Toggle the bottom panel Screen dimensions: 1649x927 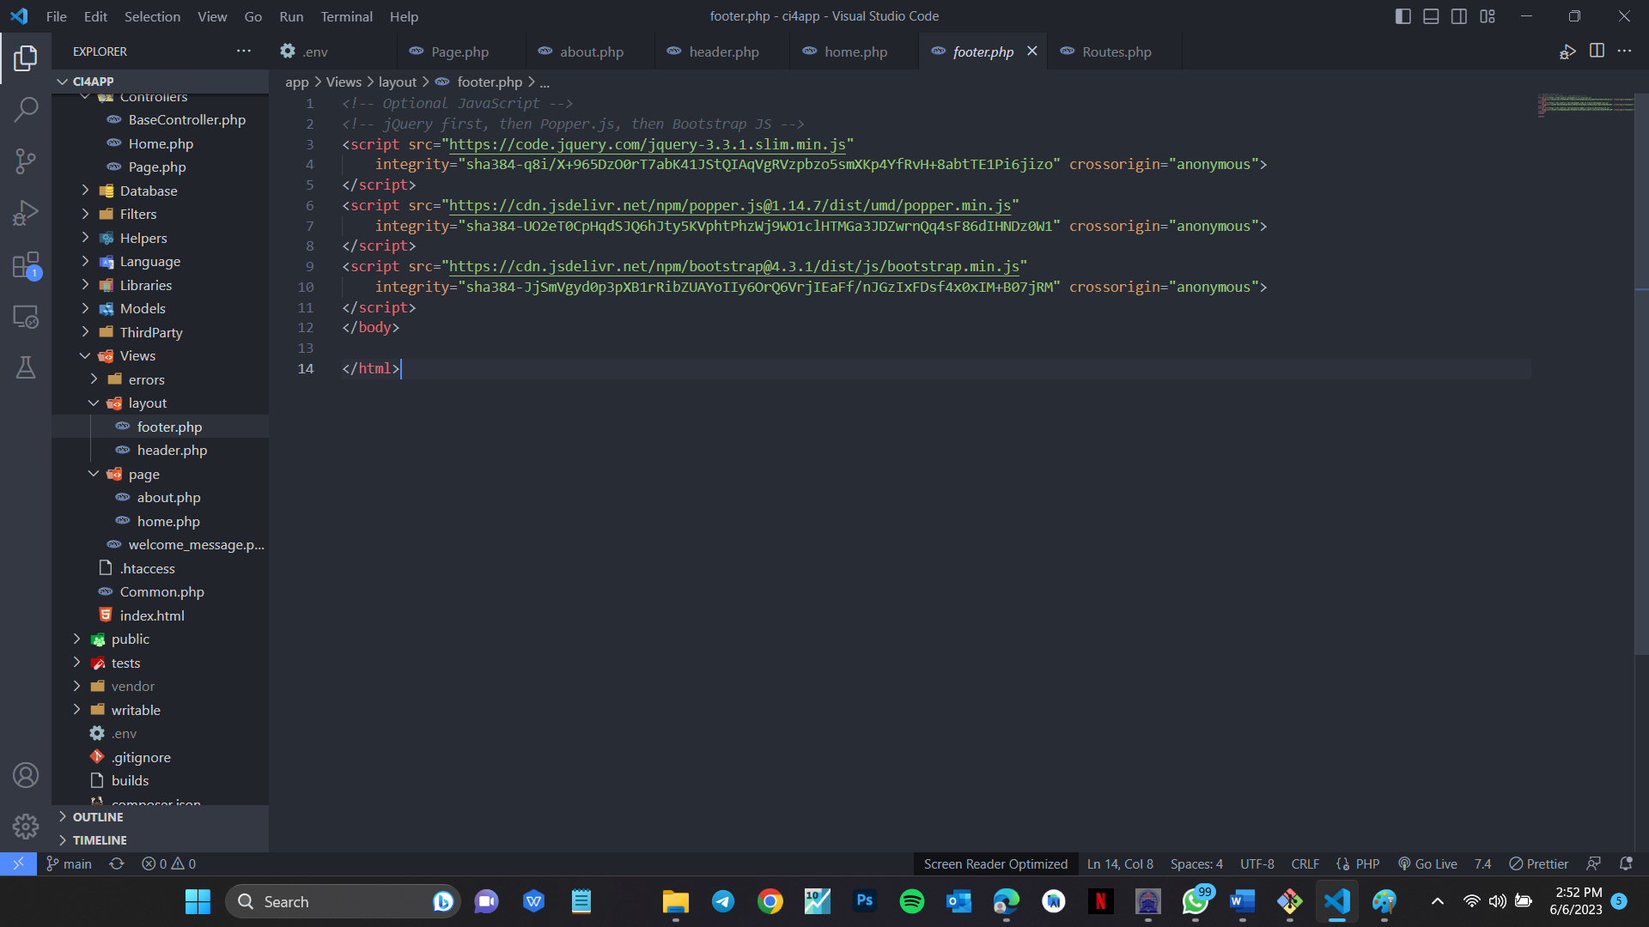point(1431,15)
